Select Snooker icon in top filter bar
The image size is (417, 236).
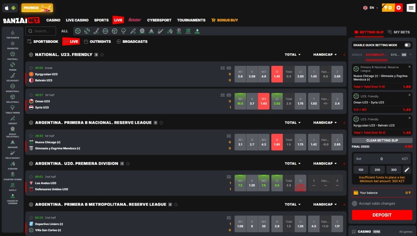tap(151, 31)
